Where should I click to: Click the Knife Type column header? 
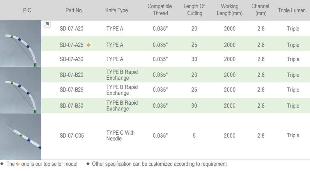coord(116,10)
